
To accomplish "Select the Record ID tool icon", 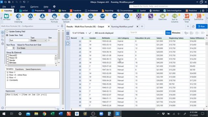I will coord(78,16).
